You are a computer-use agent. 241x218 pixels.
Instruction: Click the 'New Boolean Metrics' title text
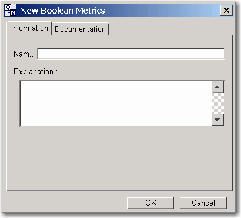[x=62, y=11]
